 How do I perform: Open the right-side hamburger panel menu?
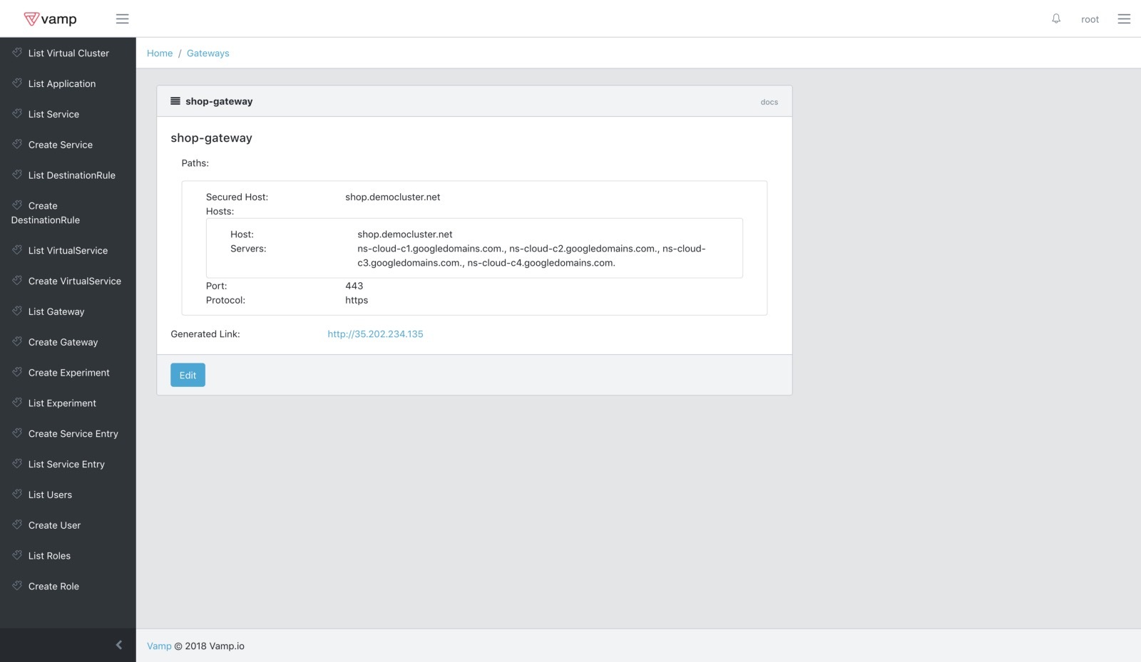[1124, 19]
